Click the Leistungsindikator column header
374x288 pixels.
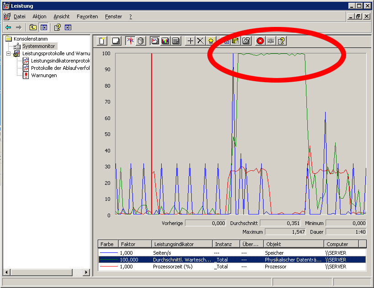[182, 244]
